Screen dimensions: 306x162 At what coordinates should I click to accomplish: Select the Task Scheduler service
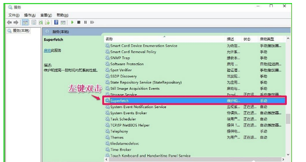click(123, 119)
